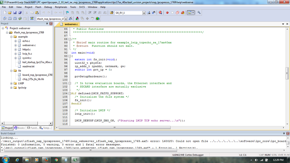The width and height of the screenshot is (290, 163).
Task: Switch to the Functions tab
Action: pos(33,128)
